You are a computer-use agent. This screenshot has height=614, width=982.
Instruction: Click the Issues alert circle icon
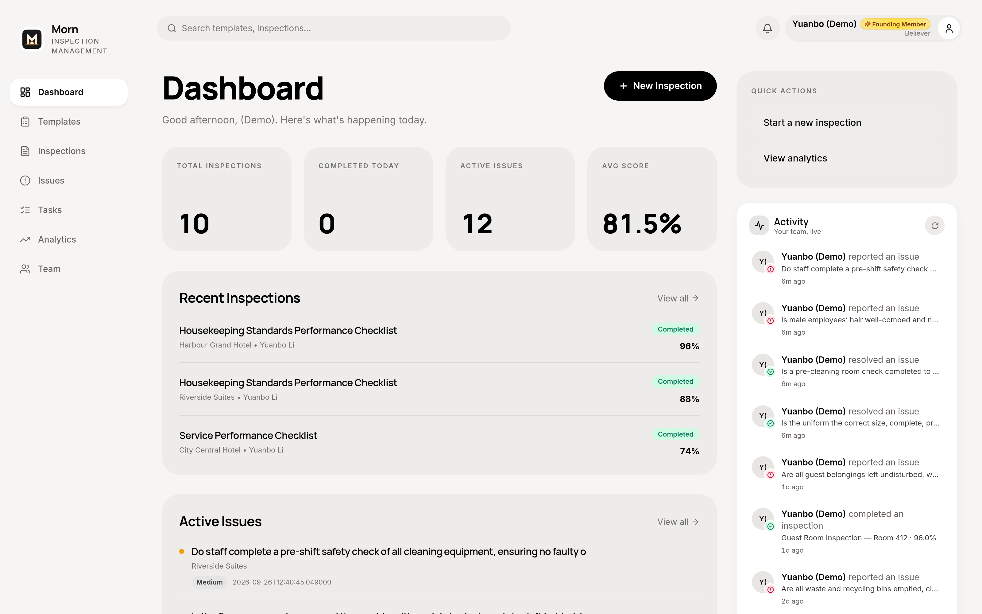click(25, 180)
